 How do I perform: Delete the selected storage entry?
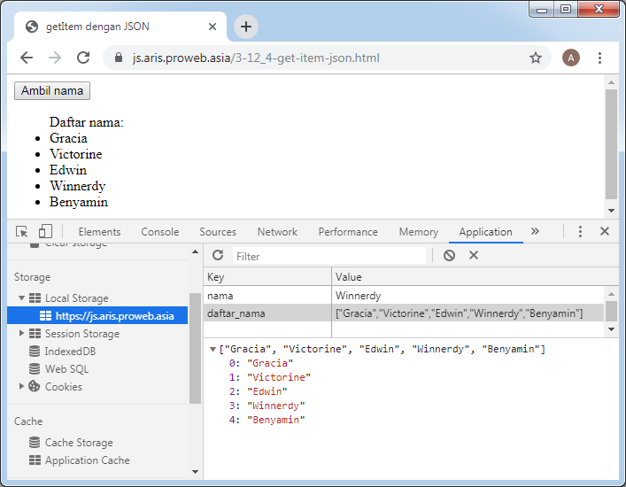[474, 255]
